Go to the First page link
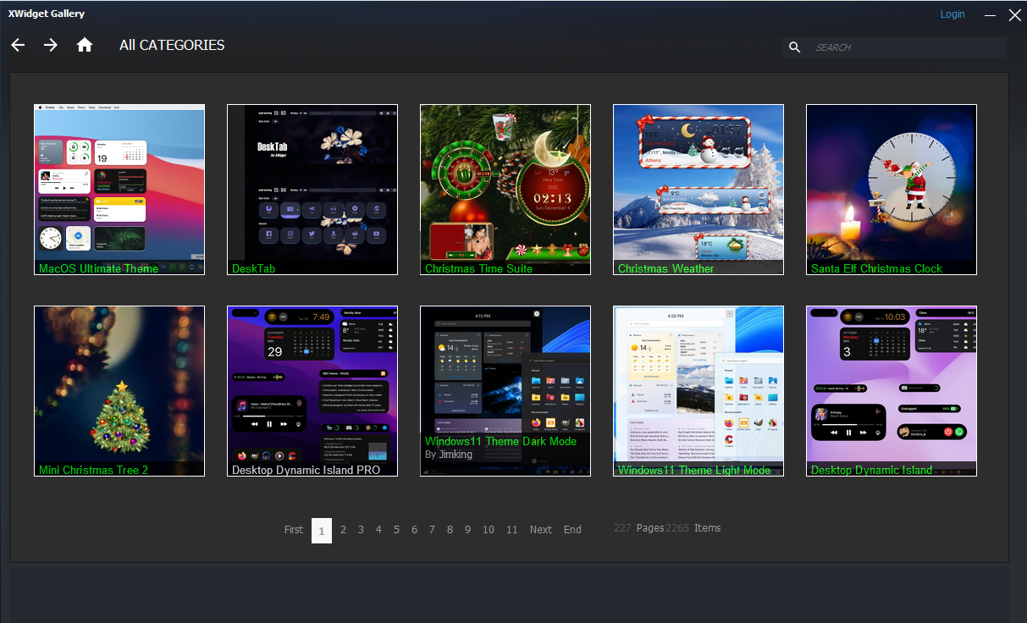 (293, 530)
